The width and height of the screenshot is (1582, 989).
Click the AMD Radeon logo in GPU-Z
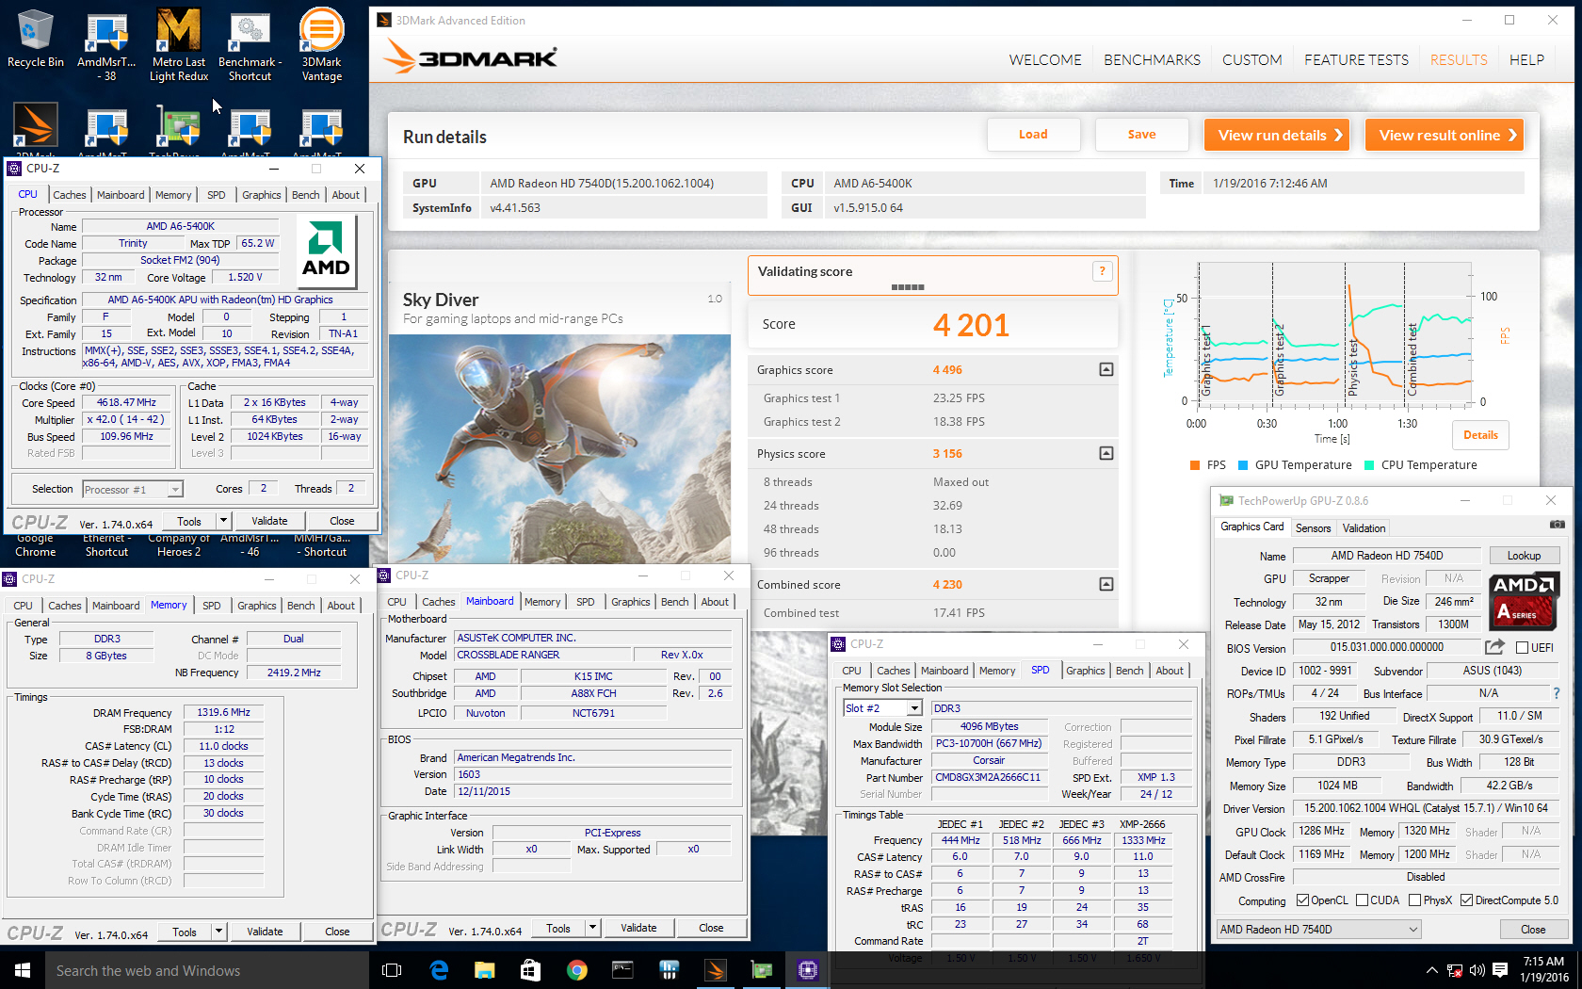point(1524,601)
